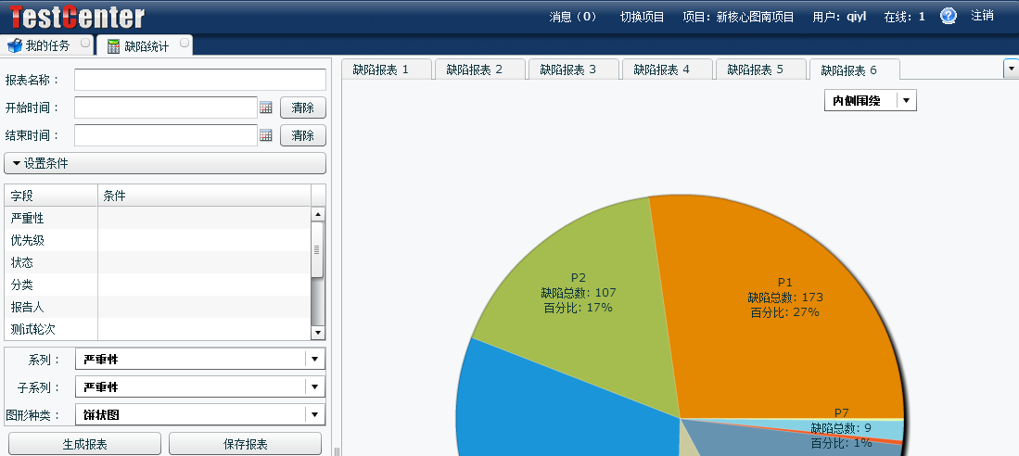Click 注销 to log out
Viewport: 1019px width, 456px height.
[x=983, y=17]
